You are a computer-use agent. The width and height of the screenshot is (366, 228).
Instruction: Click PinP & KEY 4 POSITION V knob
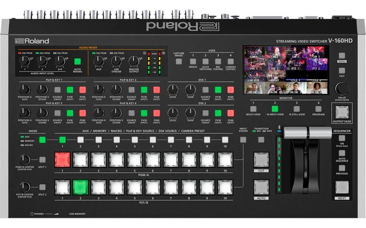tap(116, 113)
